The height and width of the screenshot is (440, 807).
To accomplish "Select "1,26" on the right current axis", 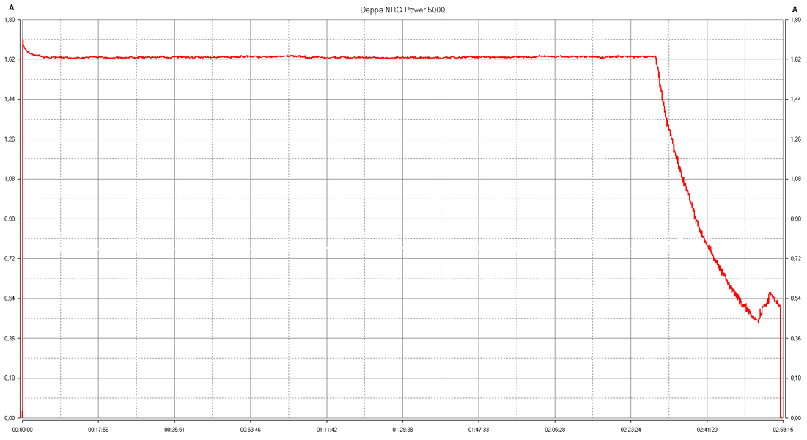I will (796, 139).
